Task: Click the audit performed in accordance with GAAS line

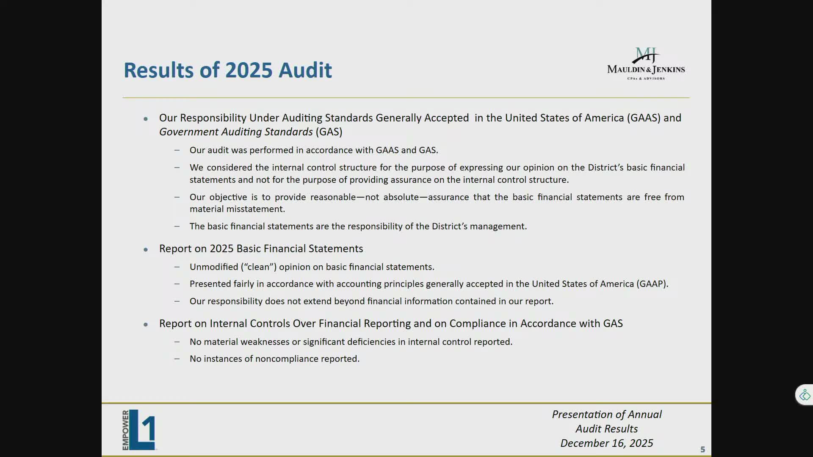Action: click(313, 150)
